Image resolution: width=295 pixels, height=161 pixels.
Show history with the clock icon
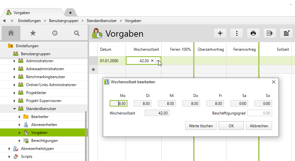point(55,33)
